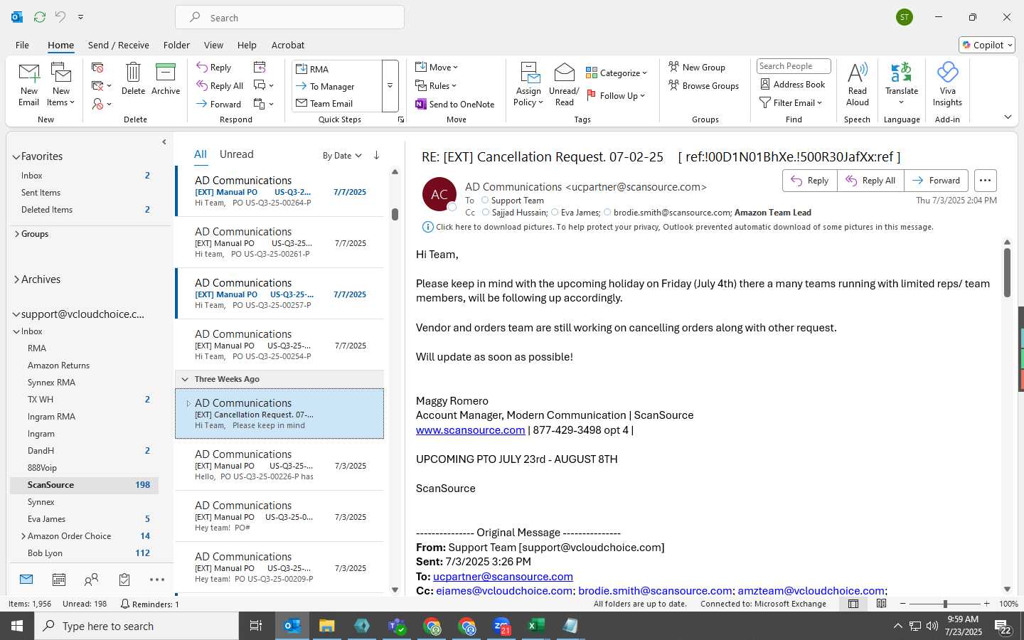
Task: Open File Explorer from the taskbar
Action: click(327, 626)
